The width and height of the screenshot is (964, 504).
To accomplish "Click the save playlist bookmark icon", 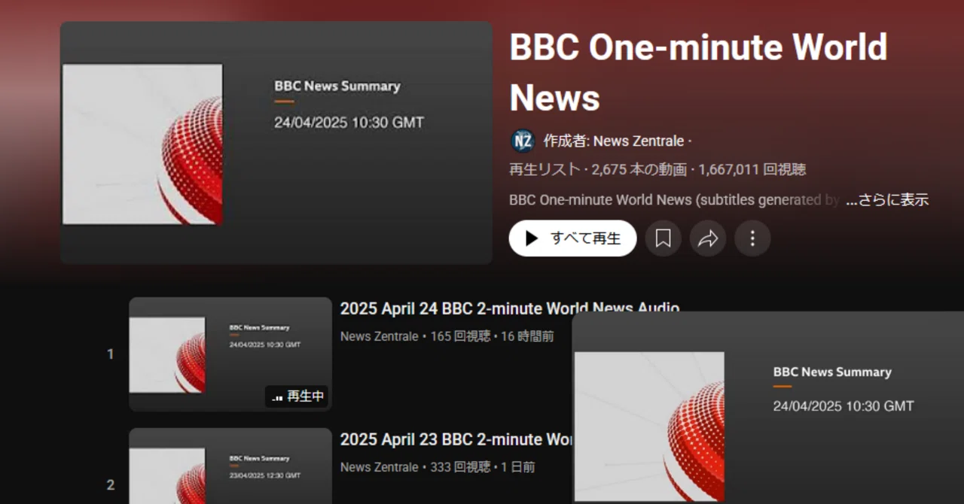I will pos(663,238).
